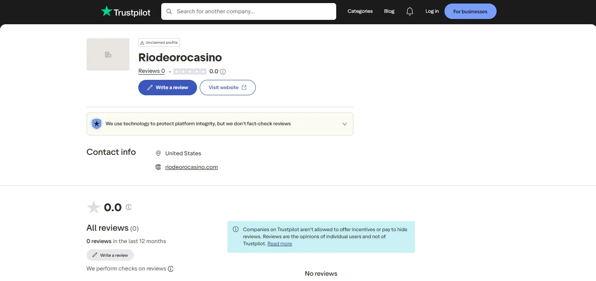This screenshot has width=596, height=281.
Task: Click the grey Write a review button
Action: tap(110, 255)
